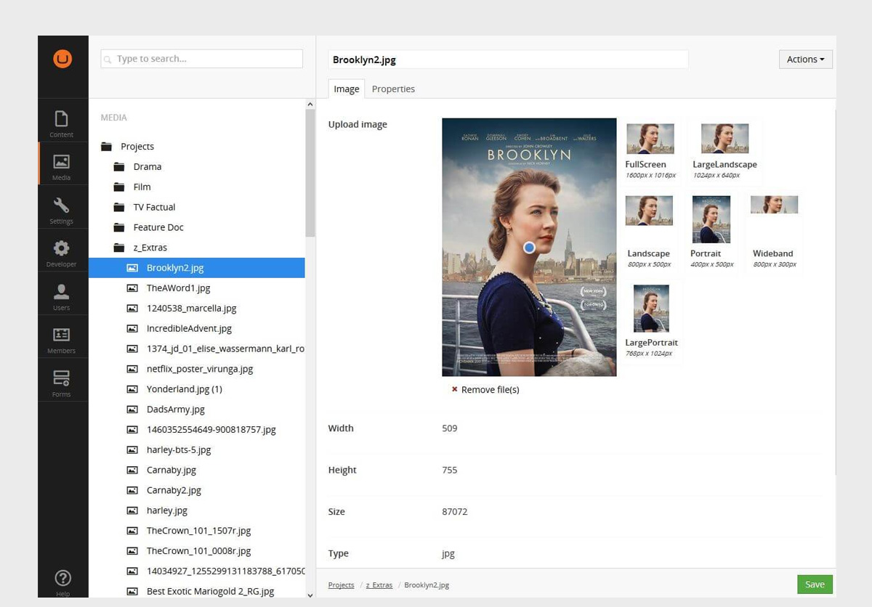Image resolution: width=872 pixels, height=607 pixels.
Task: Open the Film folder in tree
Action: (142, 187)
